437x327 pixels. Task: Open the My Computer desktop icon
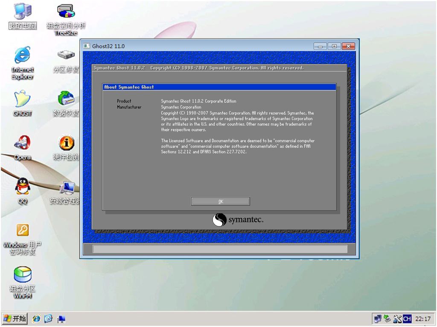(x=23, y=16)
